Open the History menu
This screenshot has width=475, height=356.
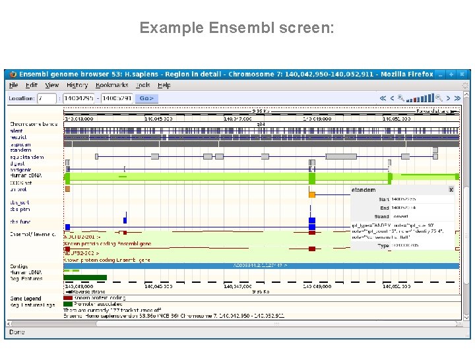(x=77, y=85)
